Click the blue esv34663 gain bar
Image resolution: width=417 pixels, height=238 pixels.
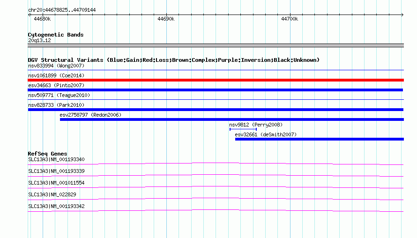[x=215, y=90]
